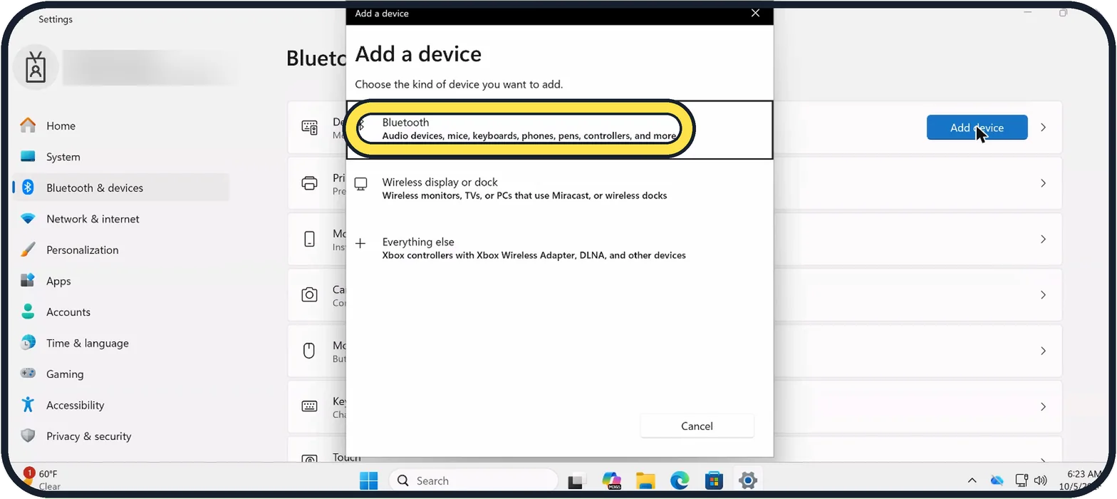The height and width of the screenshot is (499, 1117).
Task: Open Time & language settings
Action: tap(121, 343)
